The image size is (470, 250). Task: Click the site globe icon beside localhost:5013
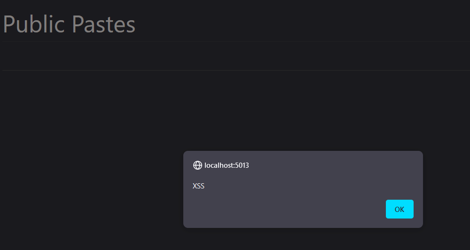[x=197, y=165]
